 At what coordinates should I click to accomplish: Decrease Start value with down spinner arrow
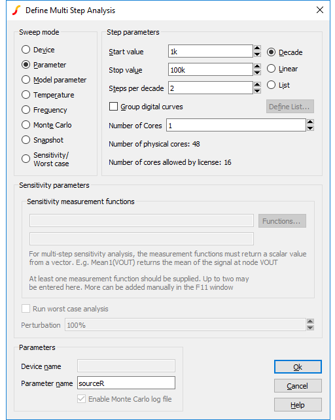click(257, 54)
